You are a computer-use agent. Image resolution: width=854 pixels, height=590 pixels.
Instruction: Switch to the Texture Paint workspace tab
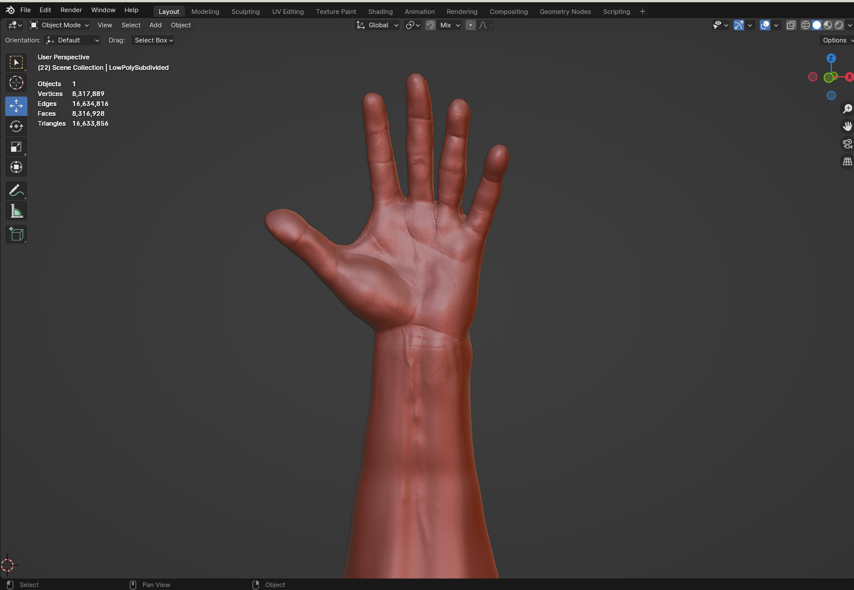coord(336,12)
